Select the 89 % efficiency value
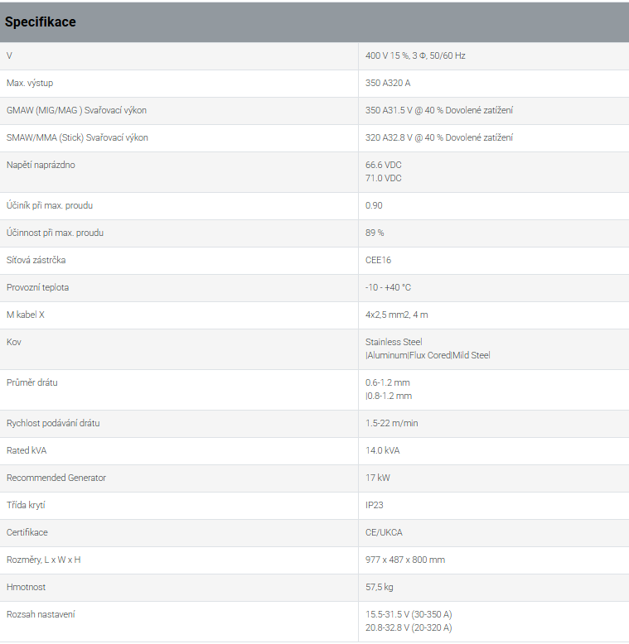 375,233
